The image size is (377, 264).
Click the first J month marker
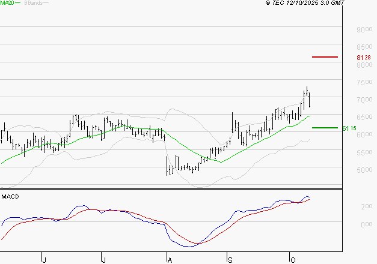coord(44,260)
